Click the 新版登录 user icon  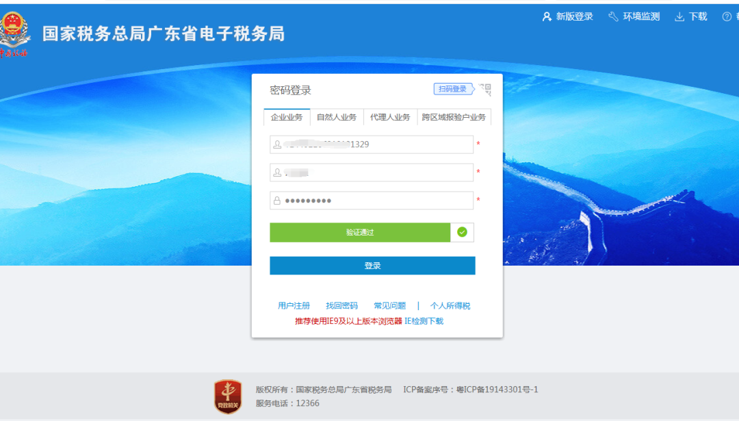[547, 16]
